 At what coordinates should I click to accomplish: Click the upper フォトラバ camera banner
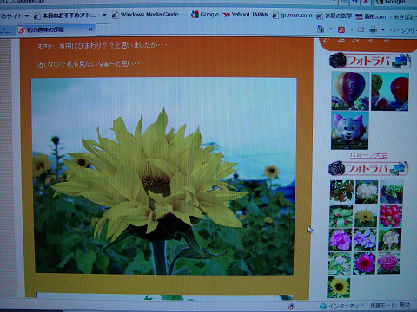click(x=370, y=61)
